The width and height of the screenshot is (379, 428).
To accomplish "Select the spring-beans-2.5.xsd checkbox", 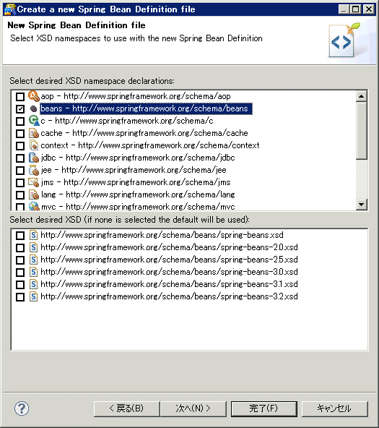I will coord(20,260).
